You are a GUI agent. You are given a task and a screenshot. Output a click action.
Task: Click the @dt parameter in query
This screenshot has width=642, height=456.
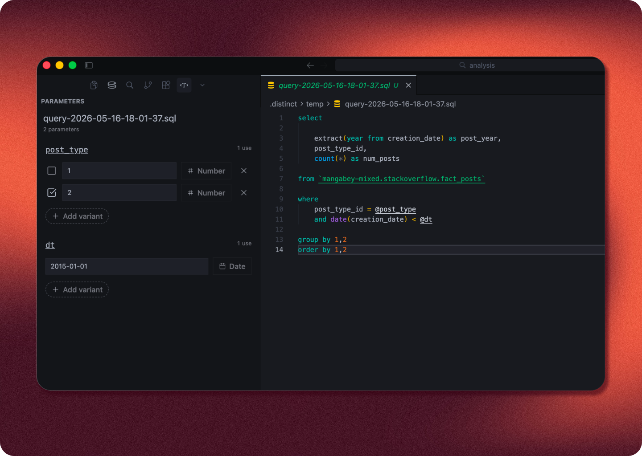(x=426, y=220)
